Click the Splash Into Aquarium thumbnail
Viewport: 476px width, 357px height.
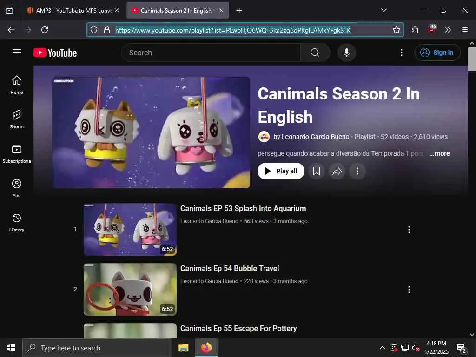130,229
